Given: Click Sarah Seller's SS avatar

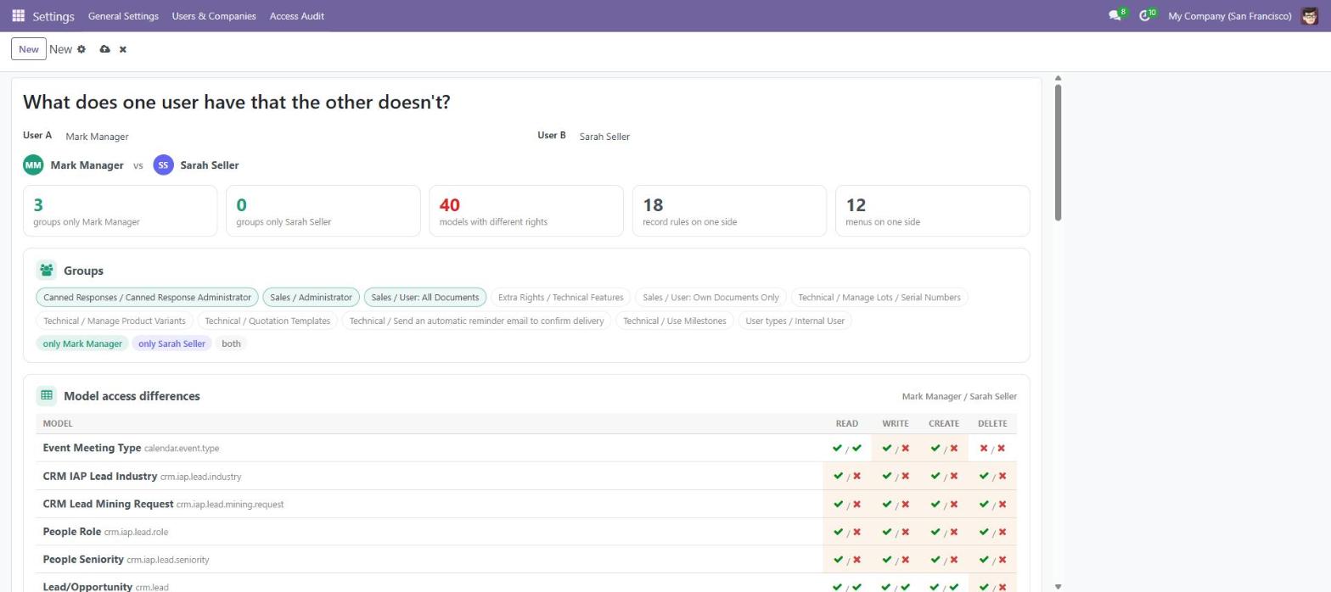Looking at the screenshot, I should (163, 165).
